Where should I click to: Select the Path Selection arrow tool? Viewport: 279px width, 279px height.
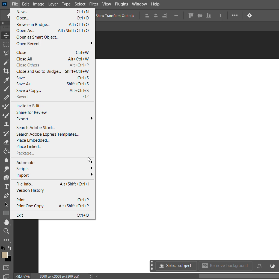click(x=6, y=205)
